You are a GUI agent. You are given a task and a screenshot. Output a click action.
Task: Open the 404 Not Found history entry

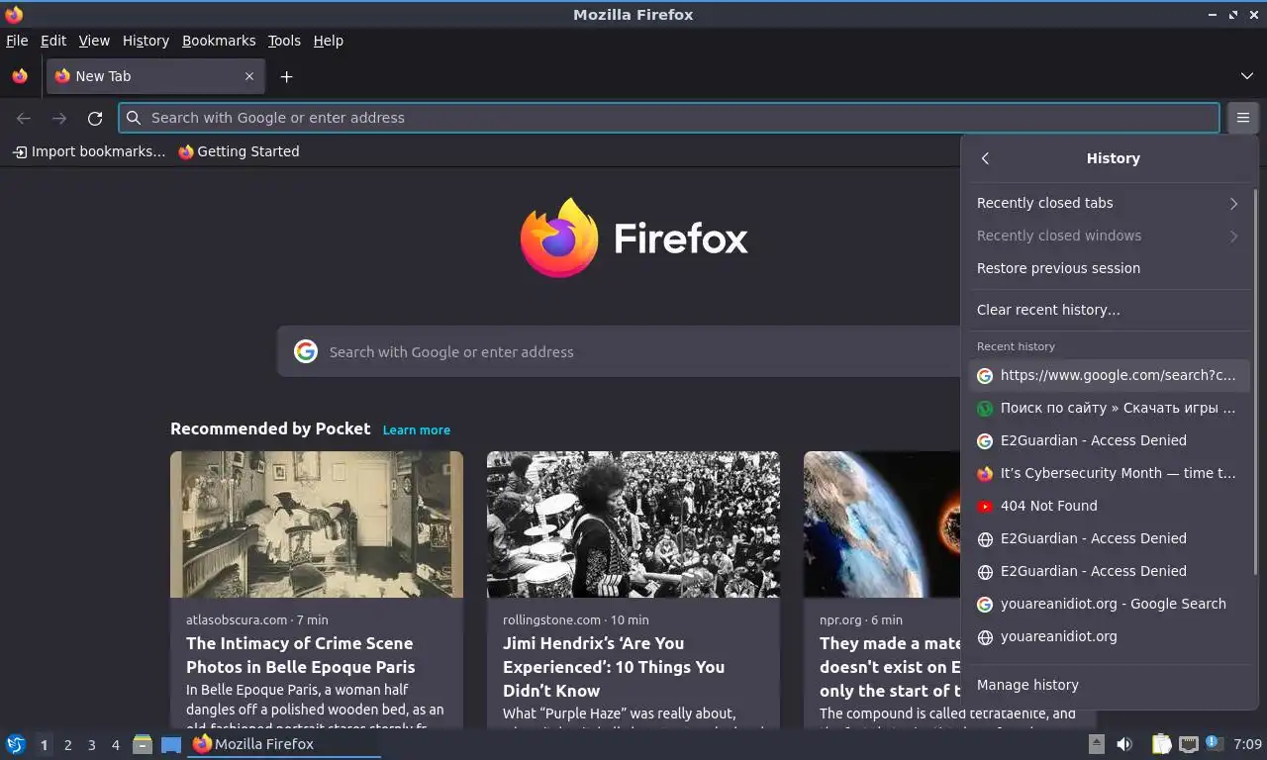pos(1109,506)
